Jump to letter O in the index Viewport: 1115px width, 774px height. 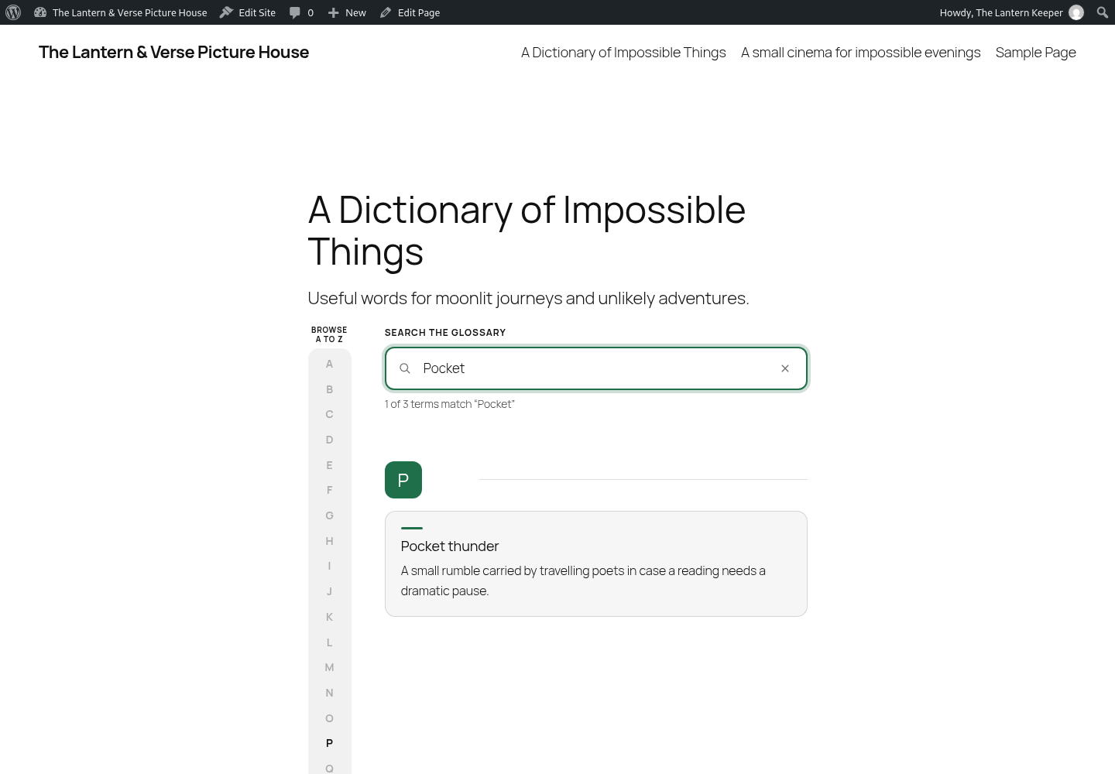click(329, 718)
